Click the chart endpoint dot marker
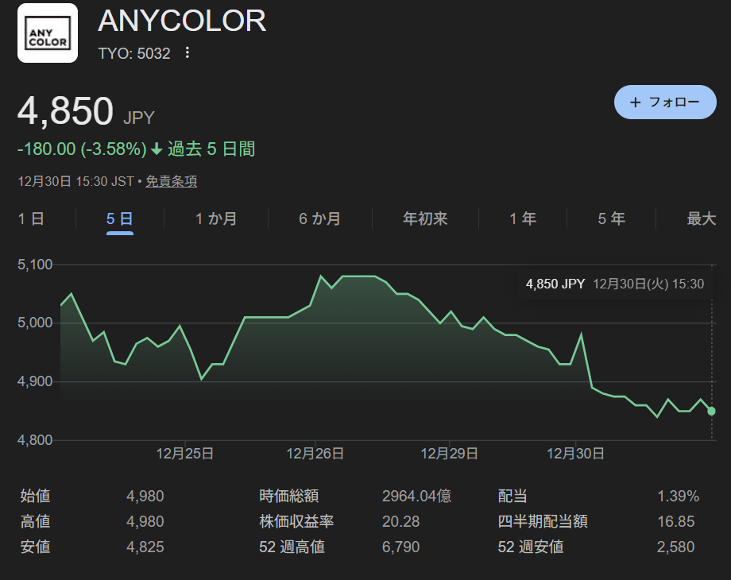The image size is (731, 580). [x=712, y=411]
